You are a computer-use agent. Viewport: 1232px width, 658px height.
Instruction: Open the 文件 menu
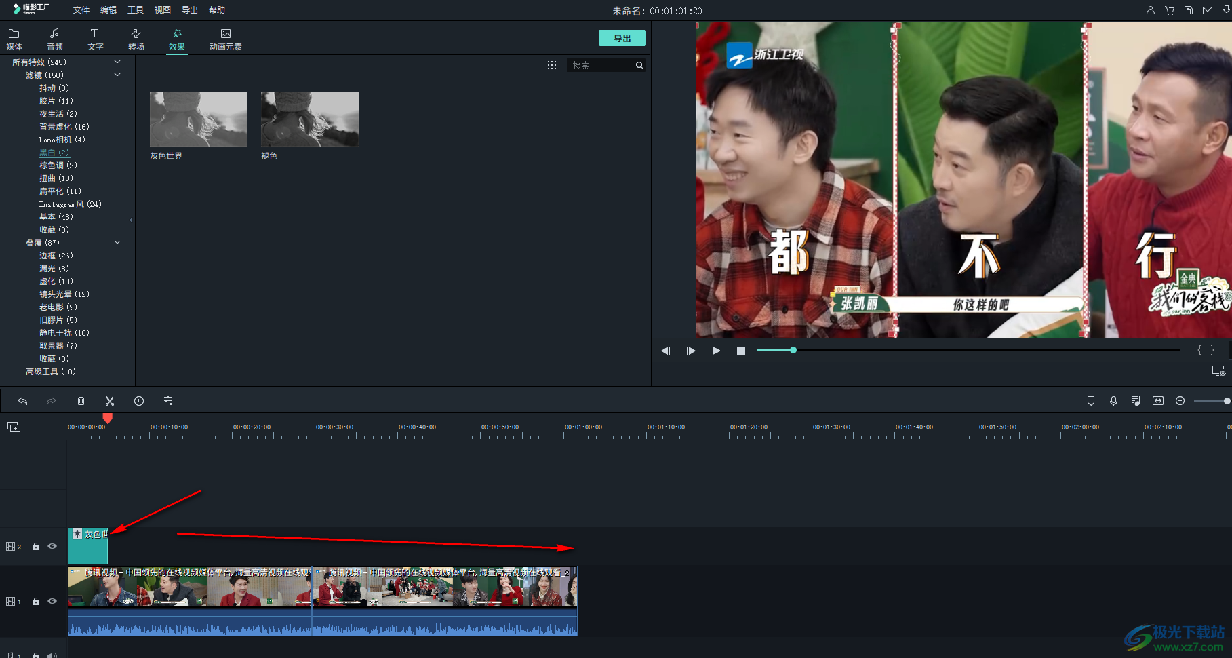(x=81, y=10)
